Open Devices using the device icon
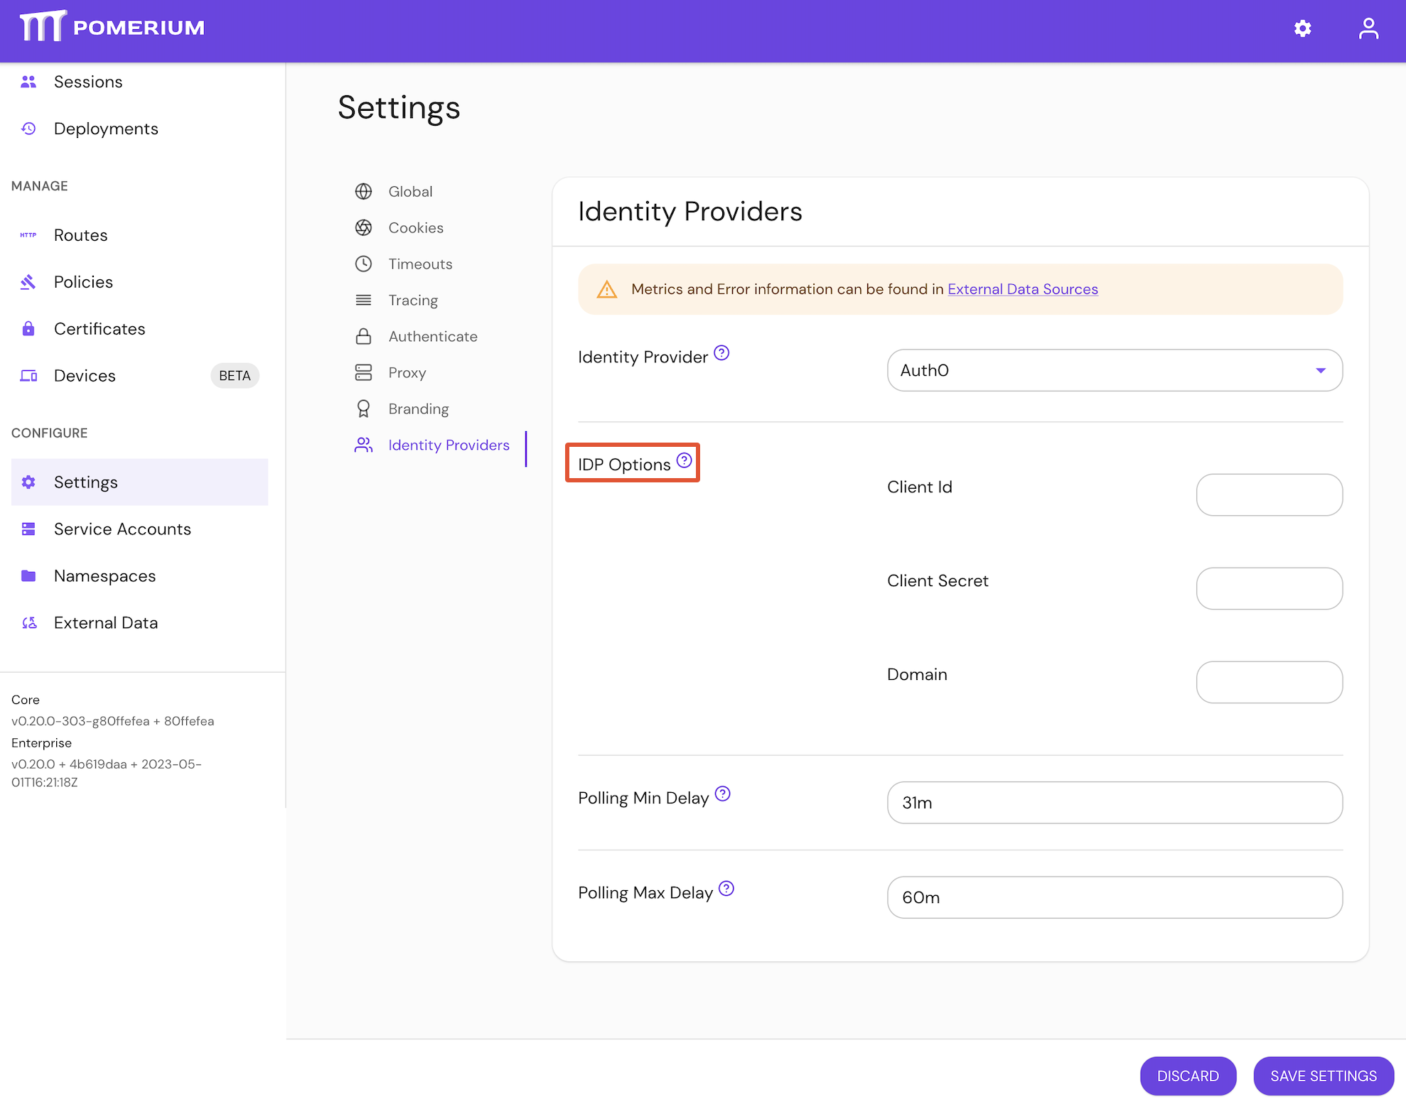 click(x=28, y=375)
